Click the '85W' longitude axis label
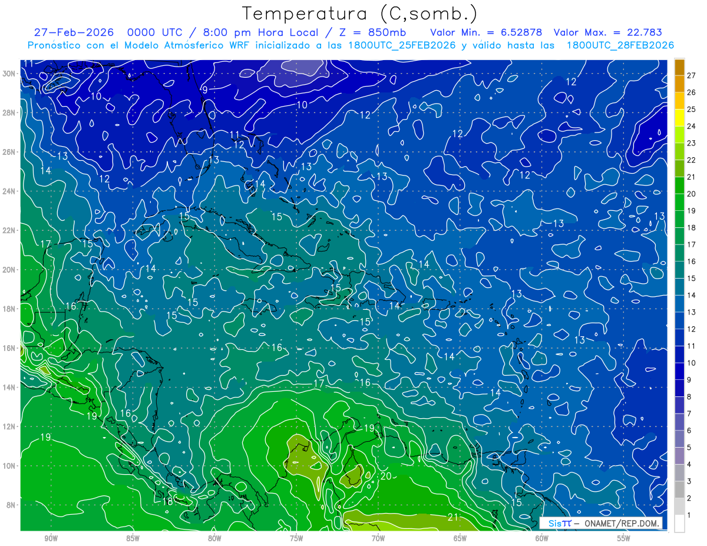Screen dimensions: 707x546 tap(133, 538)
